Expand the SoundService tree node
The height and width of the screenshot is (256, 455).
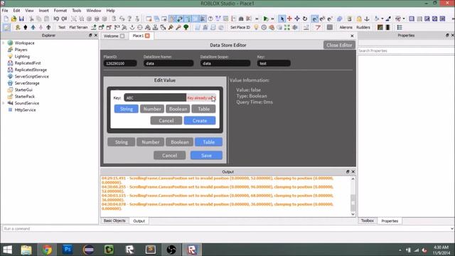(x=4, y=103)
